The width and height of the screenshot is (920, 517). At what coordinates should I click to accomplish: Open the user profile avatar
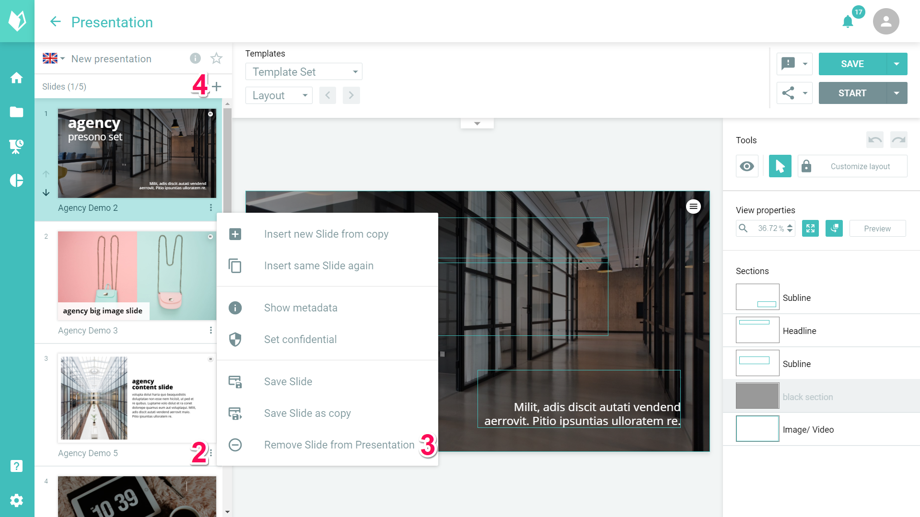tap(885, 22)
